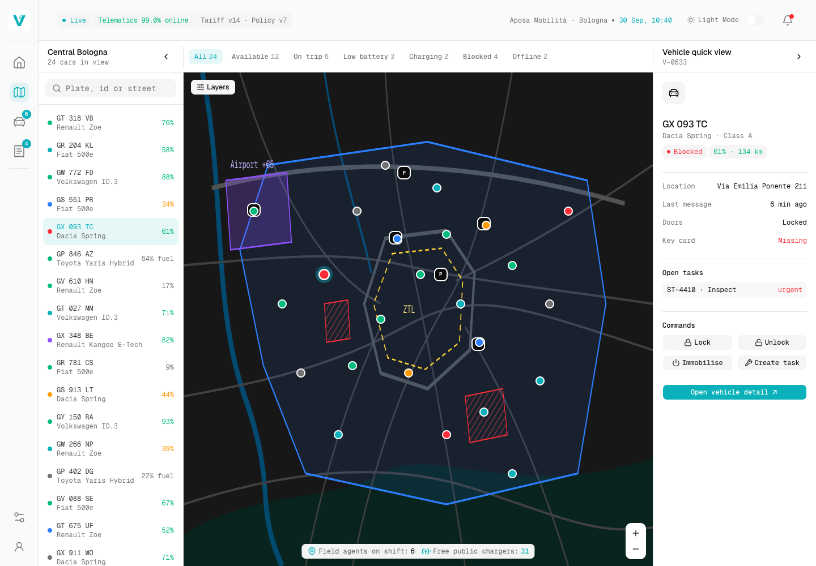Open the Settings sliders sidebar icon
816x566 pixels.
tap(19, 517)
